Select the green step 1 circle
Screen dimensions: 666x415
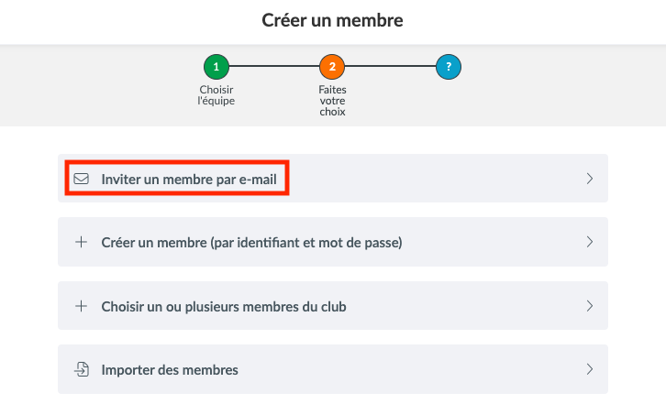pos(216,67)
